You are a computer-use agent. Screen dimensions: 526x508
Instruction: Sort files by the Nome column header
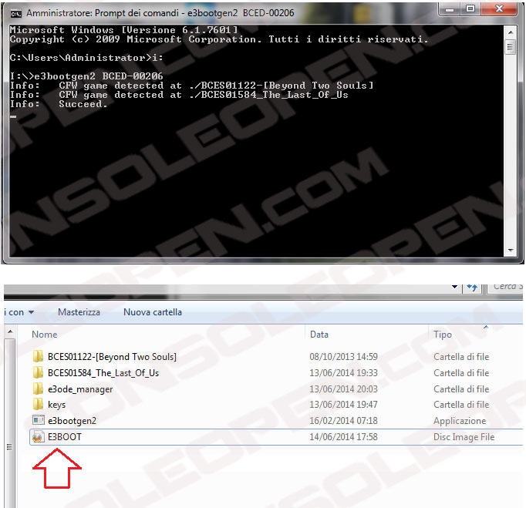45,335
